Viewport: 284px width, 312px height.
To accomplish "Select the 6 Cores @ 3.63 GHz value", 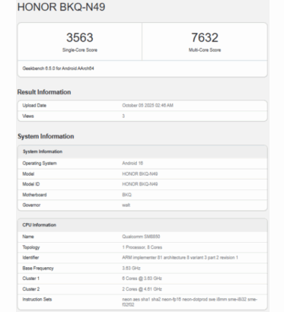I will pos(142,279).
